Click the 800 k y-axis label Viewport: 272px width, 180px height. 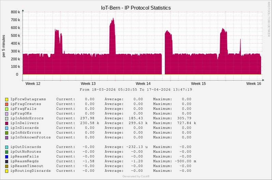click(15, 12)
